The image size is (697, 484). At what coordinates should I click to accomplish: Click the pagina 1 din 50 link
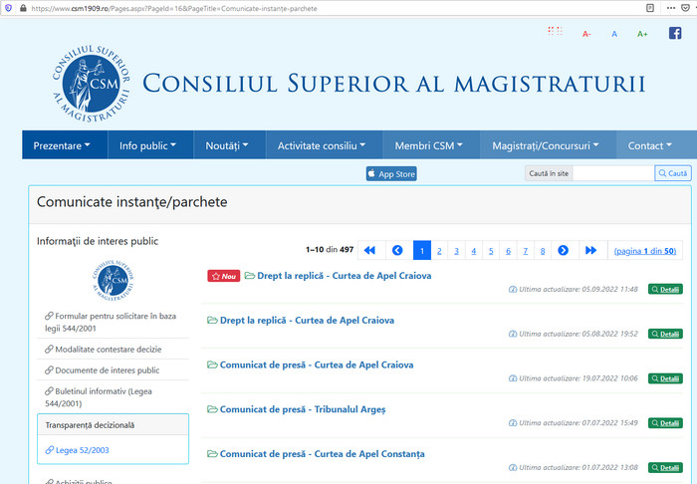coord(645,251)
